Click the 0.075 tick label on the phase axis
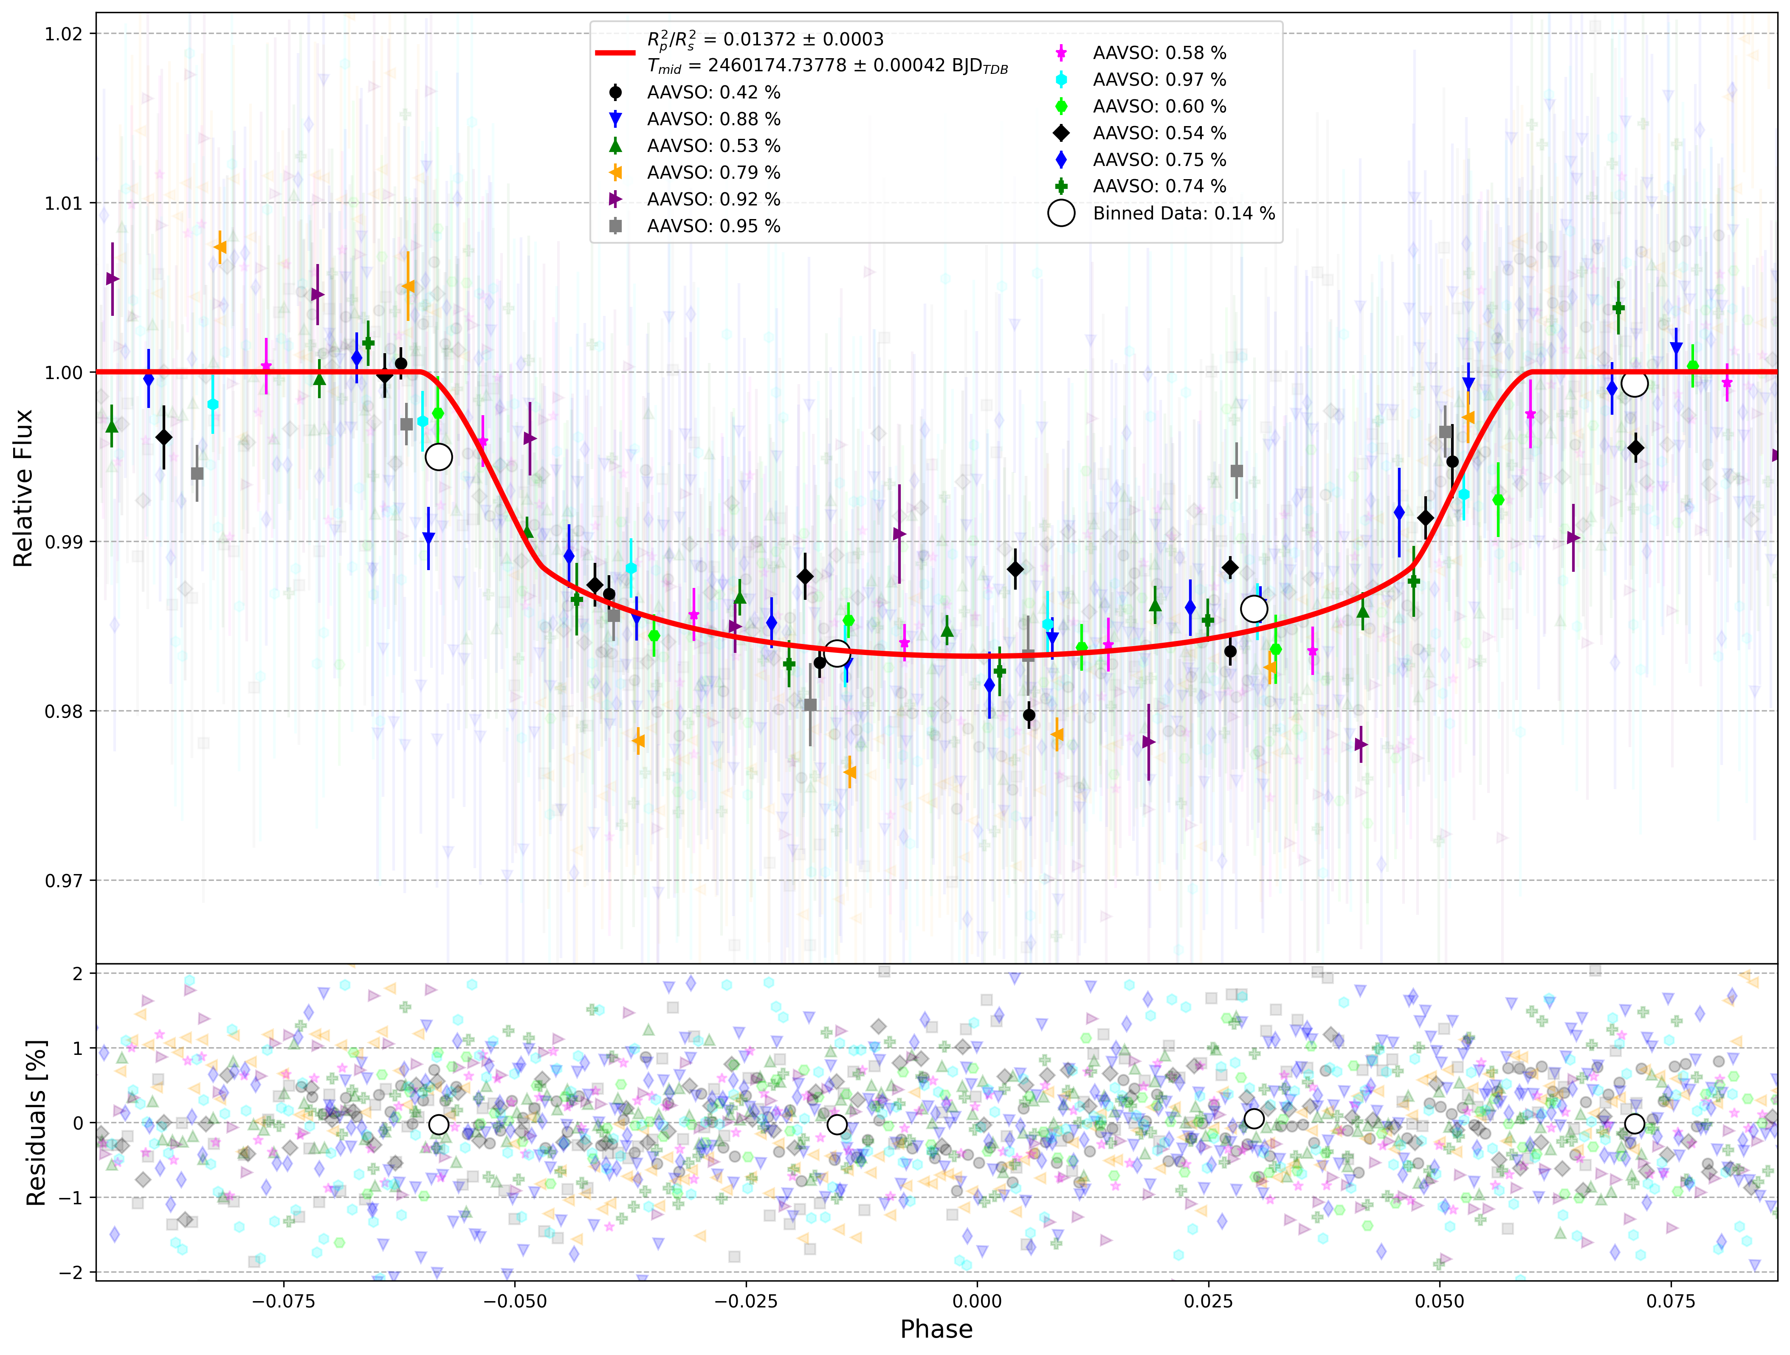The height and width of the screenshot is (1355, 1790). click(1672, 1302)
